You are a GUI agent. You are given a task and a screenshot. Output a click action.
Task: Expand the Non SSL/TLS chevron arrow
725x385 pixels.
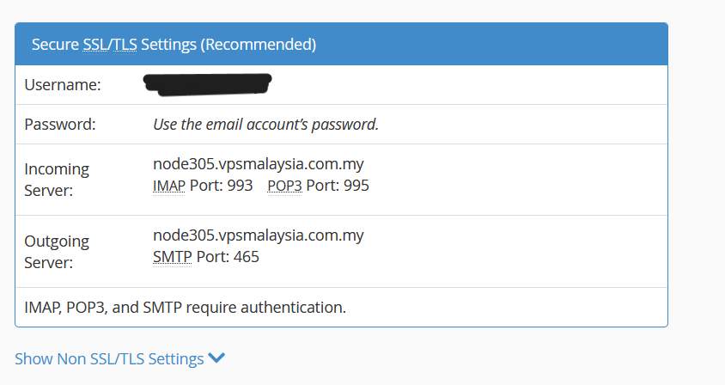pos(216,358)
